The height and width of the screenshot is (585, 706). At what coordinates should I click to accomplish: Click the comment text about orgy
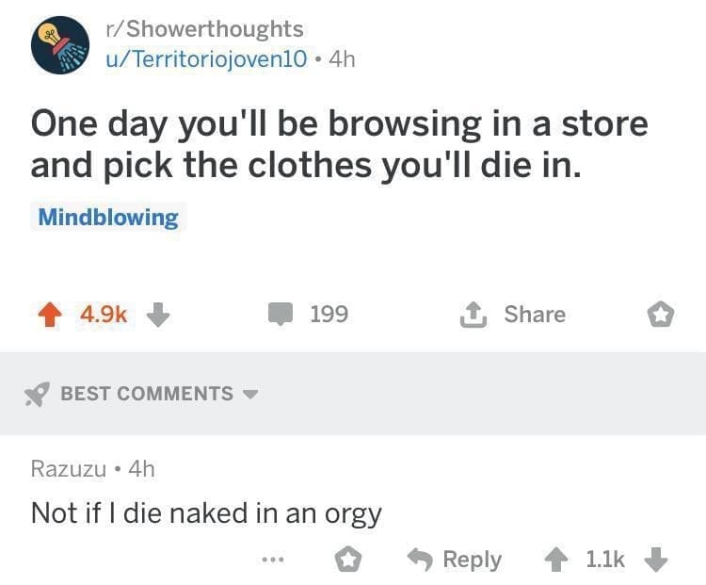pos(206,513)
